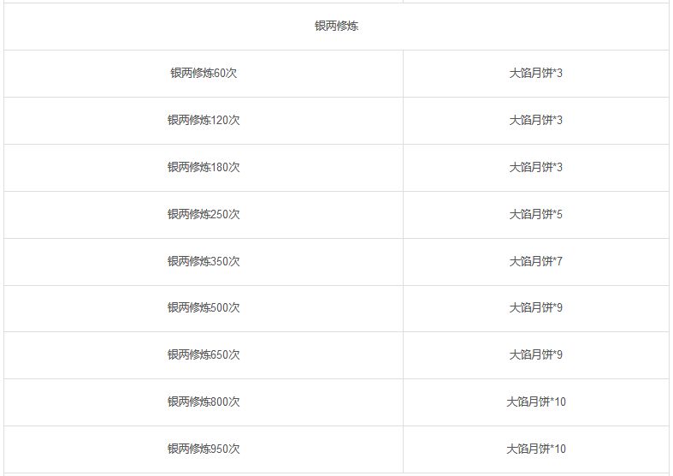Select the 大馅月饼*7 reward cell
The width and height of the screenshot is (673, 476).
pyautogui.click(x=535, y=261)
